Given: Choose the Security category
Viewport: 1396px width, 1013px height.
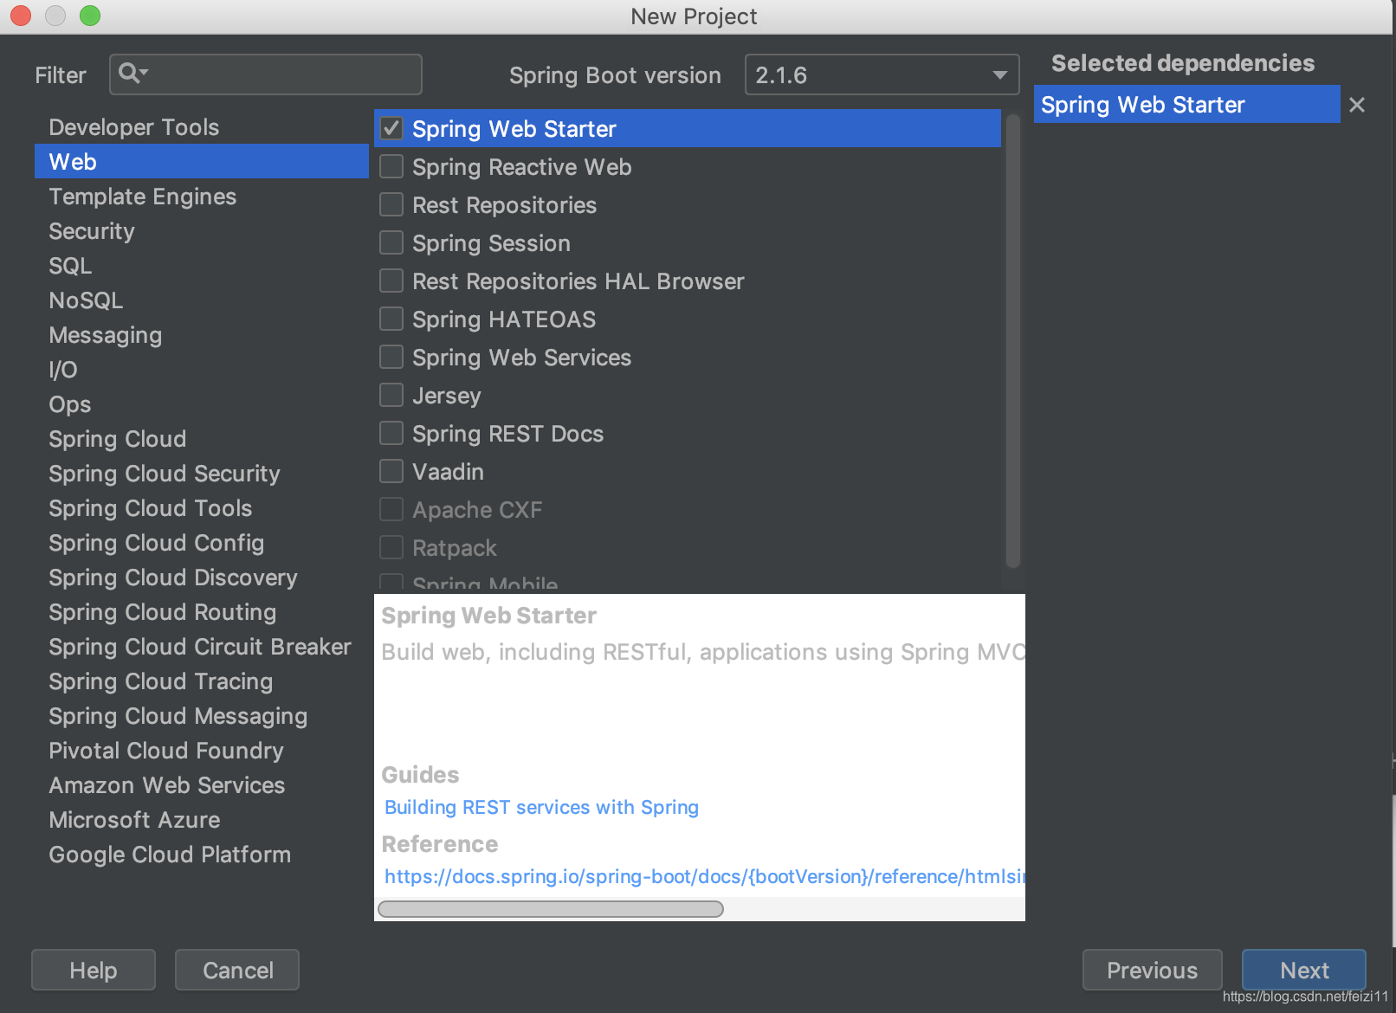Looking at the screenshot, I should [x=201, y=231].
